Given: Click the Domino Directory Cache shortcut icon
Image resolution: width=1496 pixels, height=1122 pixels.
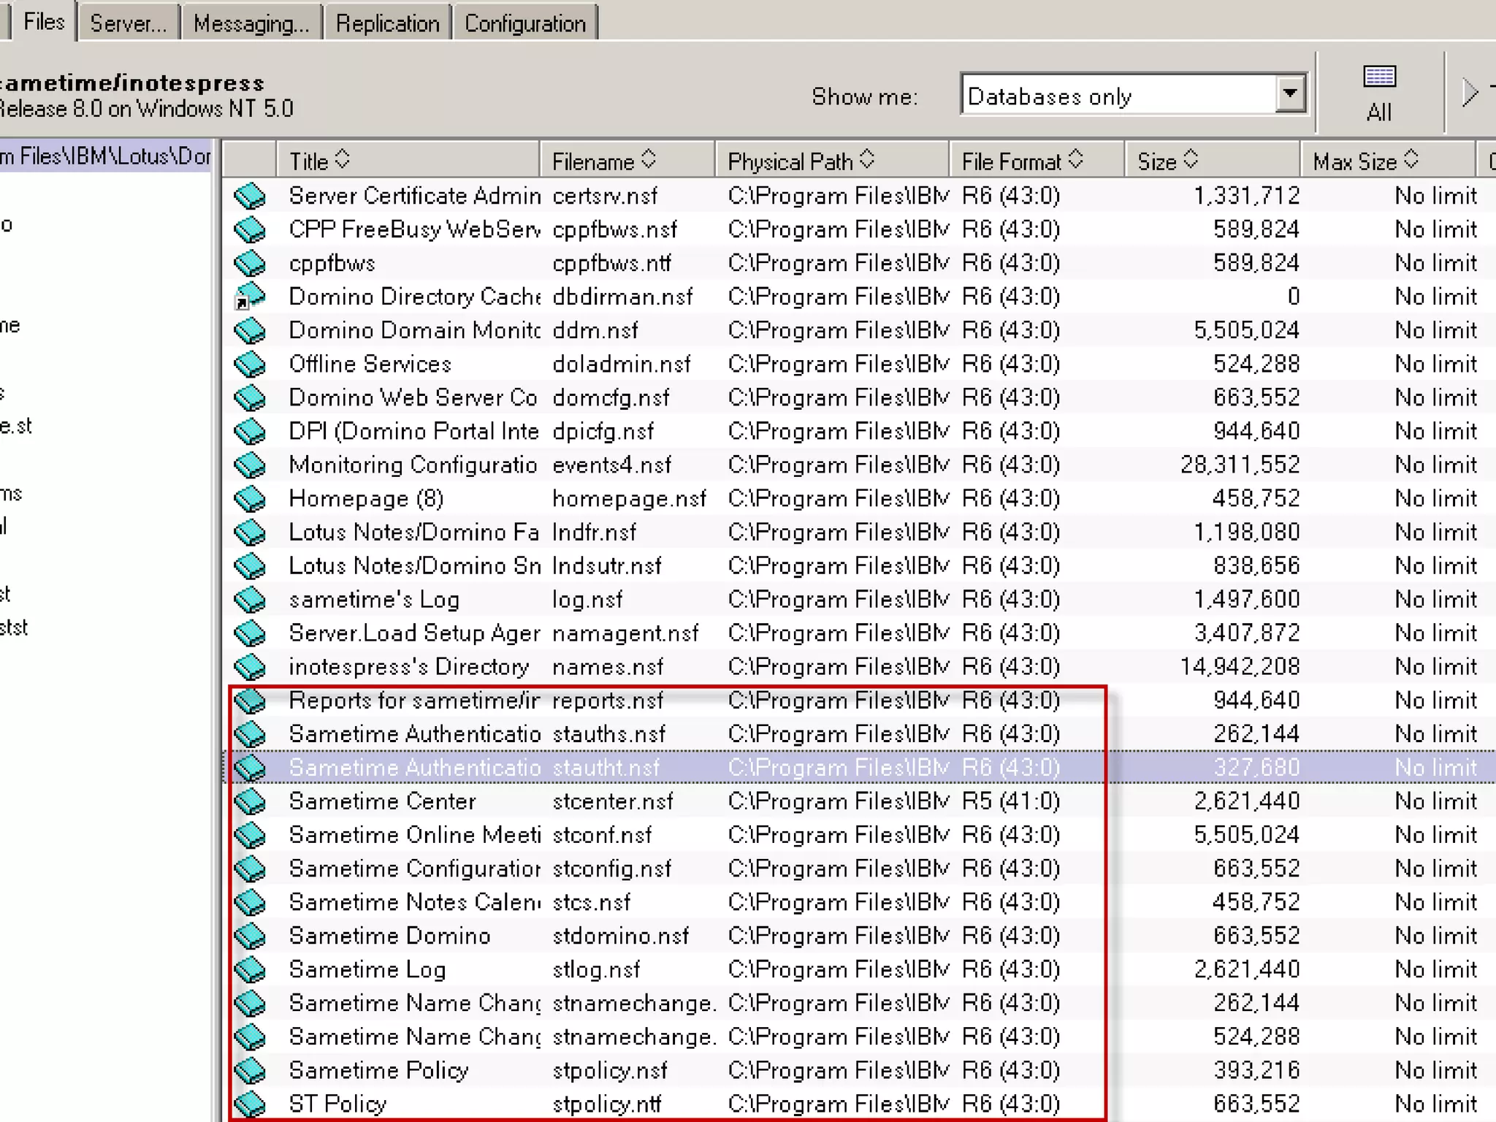Looking at the screenshot, I should 250,297.
